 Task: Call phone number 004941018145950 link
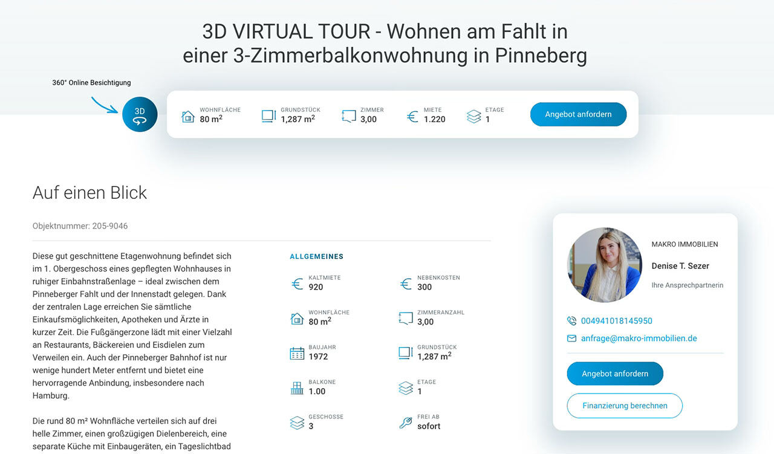click(x=617, y=321)
